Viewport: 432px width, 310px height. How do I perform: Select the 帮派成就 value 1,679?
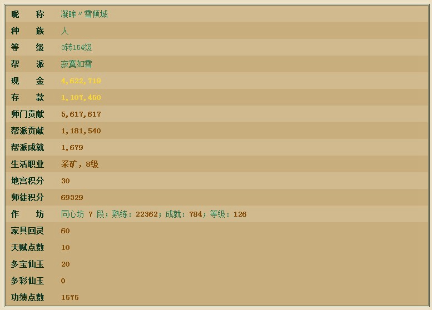click(x=72, y=148)
